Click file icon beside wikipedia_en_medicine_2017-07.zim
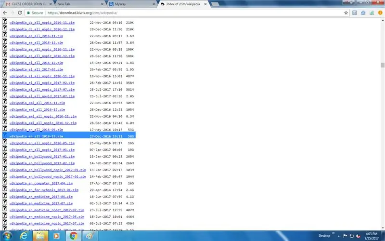Screen dimensions: 385x241 [5, 202]
